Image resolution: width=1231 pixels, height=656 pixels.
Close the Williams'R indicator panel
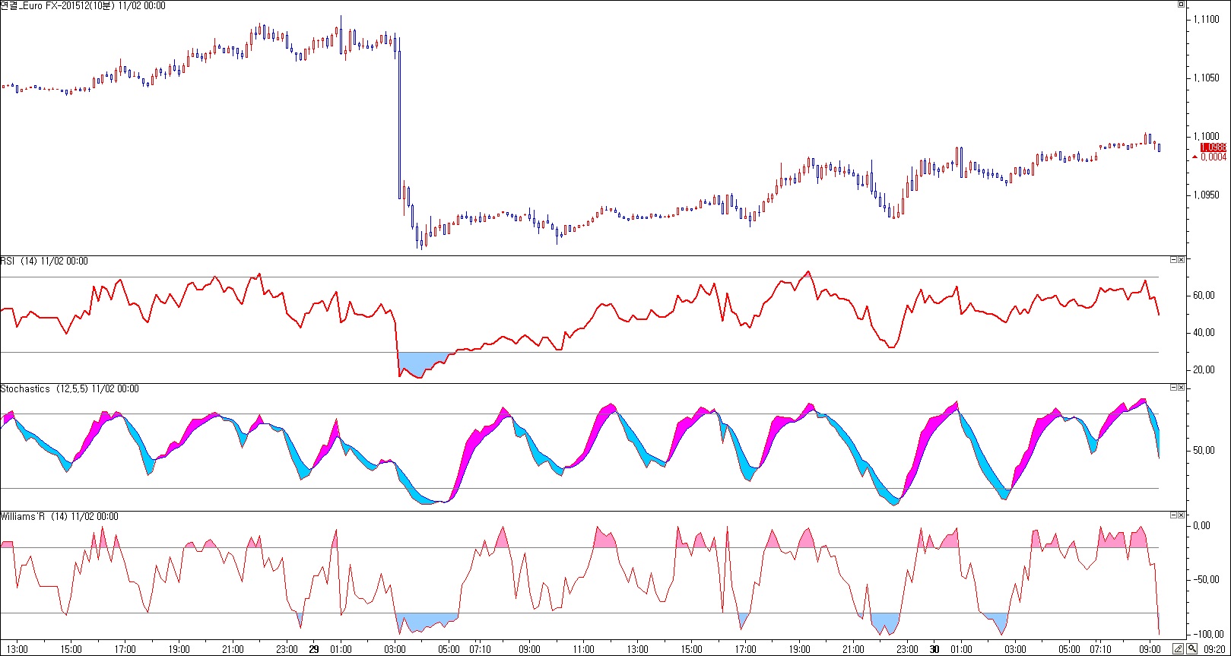(x=1181, y=515)
